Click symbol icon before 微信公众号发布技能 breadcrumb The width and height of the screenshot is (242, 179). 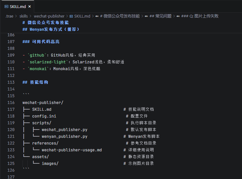97,16
